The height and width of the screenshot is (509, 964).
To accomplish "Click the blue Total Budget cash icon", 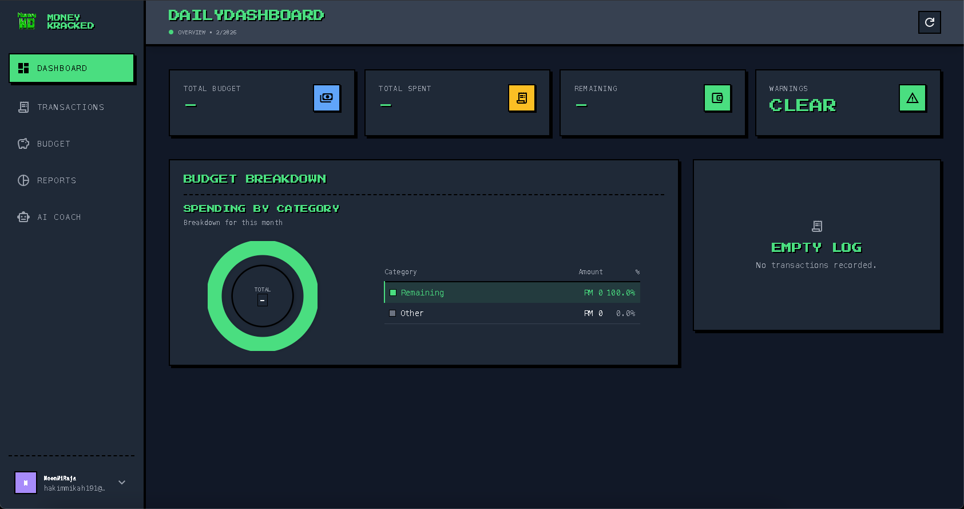I will pos(327,98).
